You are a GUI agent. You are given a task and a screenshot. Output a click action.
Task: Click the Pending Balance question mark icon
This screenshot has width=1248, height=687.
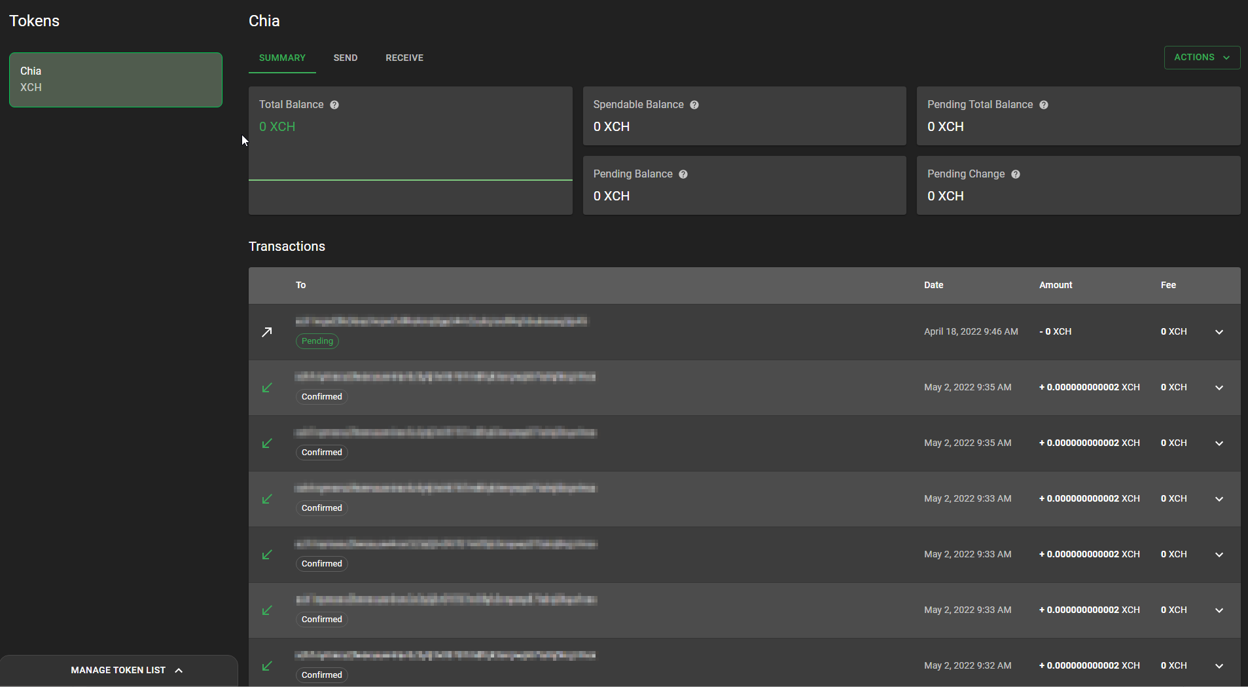coord(684,174)
